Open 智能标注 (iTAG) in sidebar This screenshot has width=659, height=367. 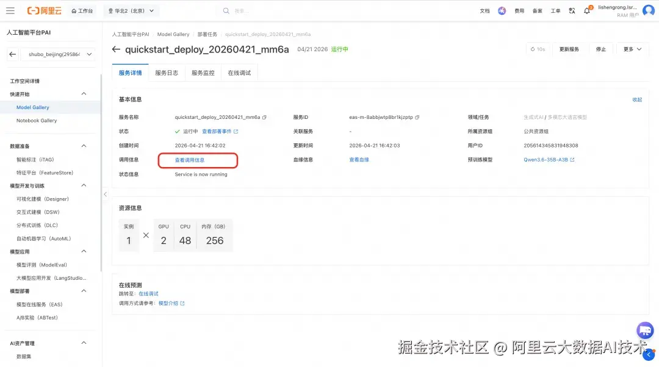[x=35, y=160]
